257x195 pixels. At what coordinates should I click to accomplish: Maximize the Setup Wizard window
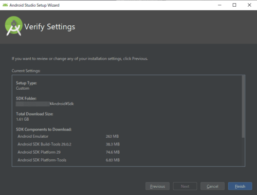coord(234,5)
